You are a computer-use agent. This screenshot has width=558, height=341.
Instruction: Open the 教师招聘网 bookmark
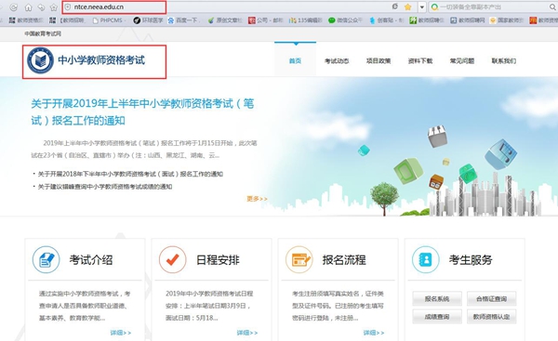pyautogui.click(x=468, y=20)
